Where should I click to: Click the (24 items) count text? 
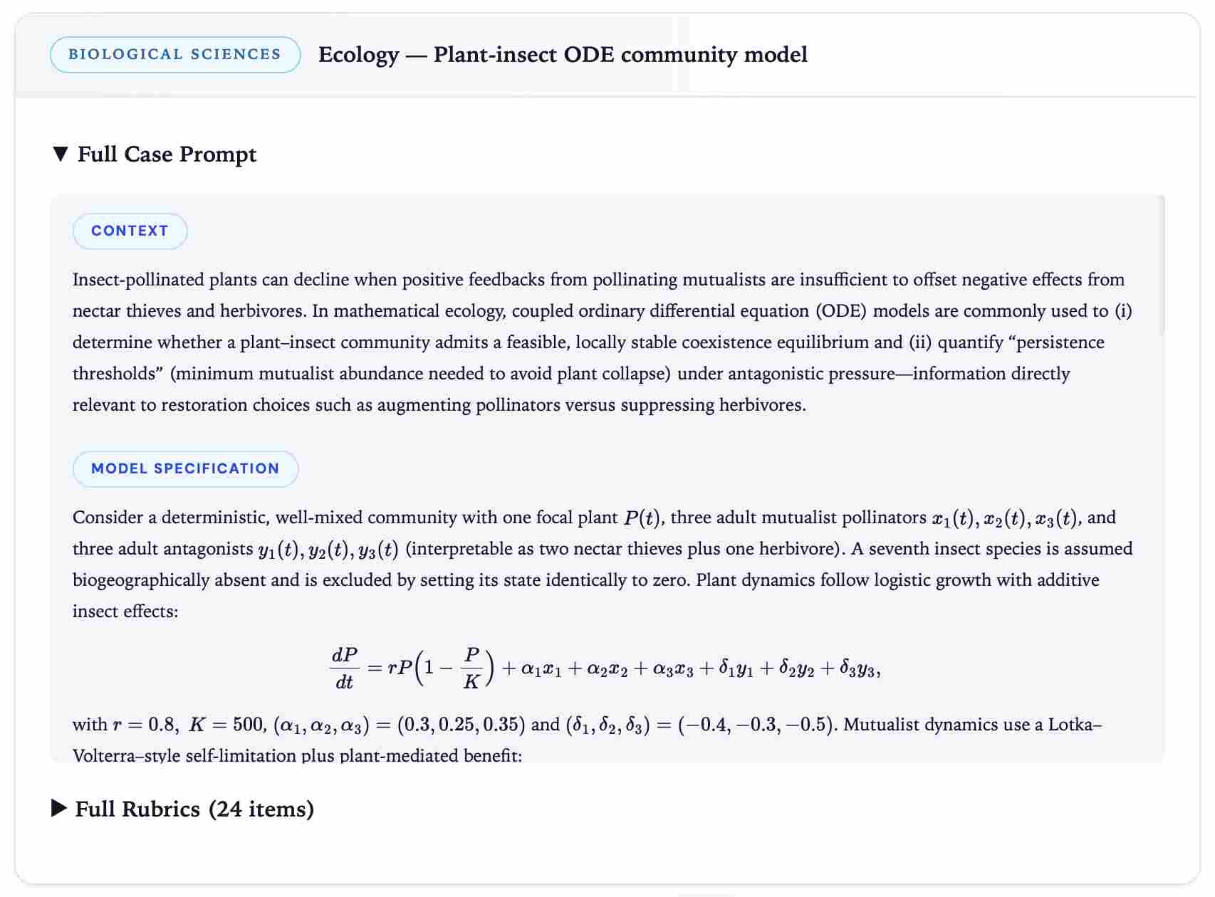pos(263,809)
